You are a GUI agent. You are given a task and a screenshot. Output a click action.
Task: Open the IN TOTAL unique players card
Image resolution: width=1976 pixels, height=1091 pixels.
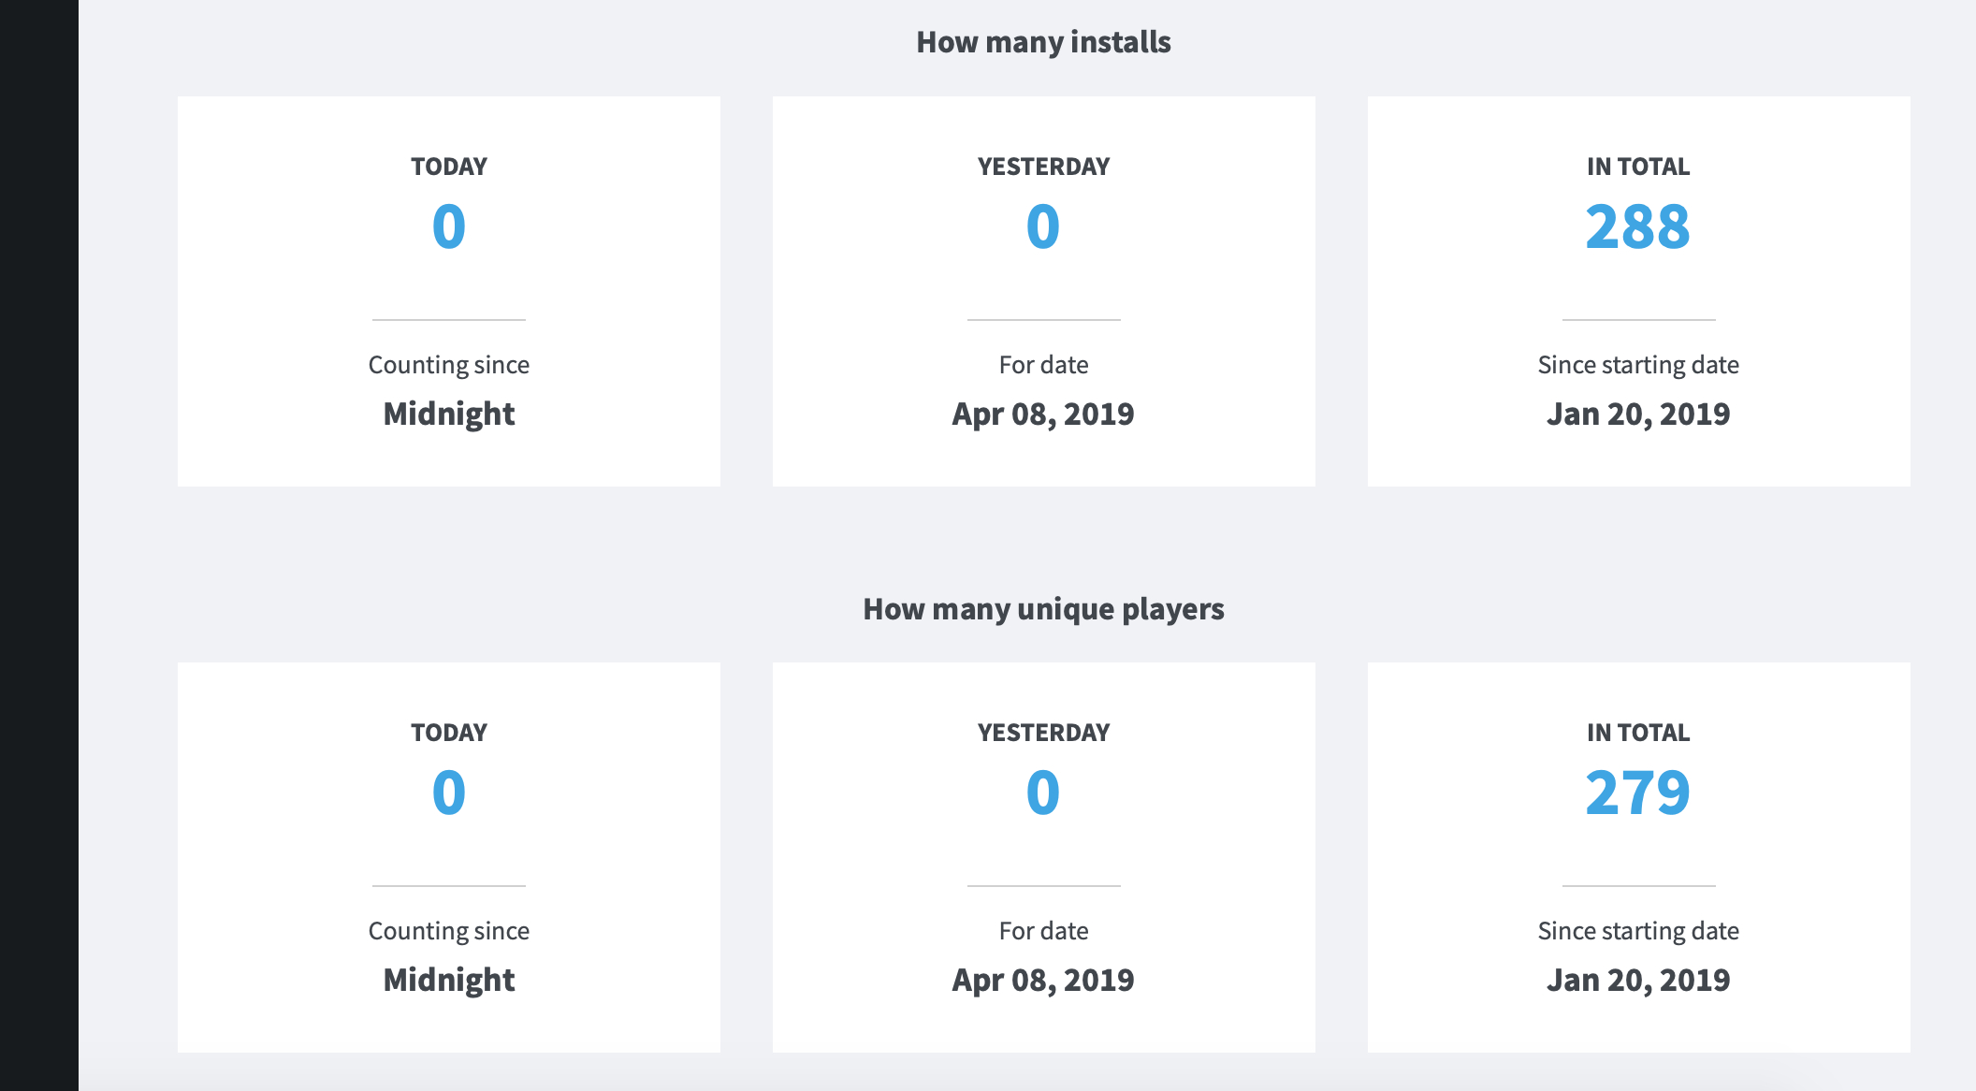tap(1637, 856)
